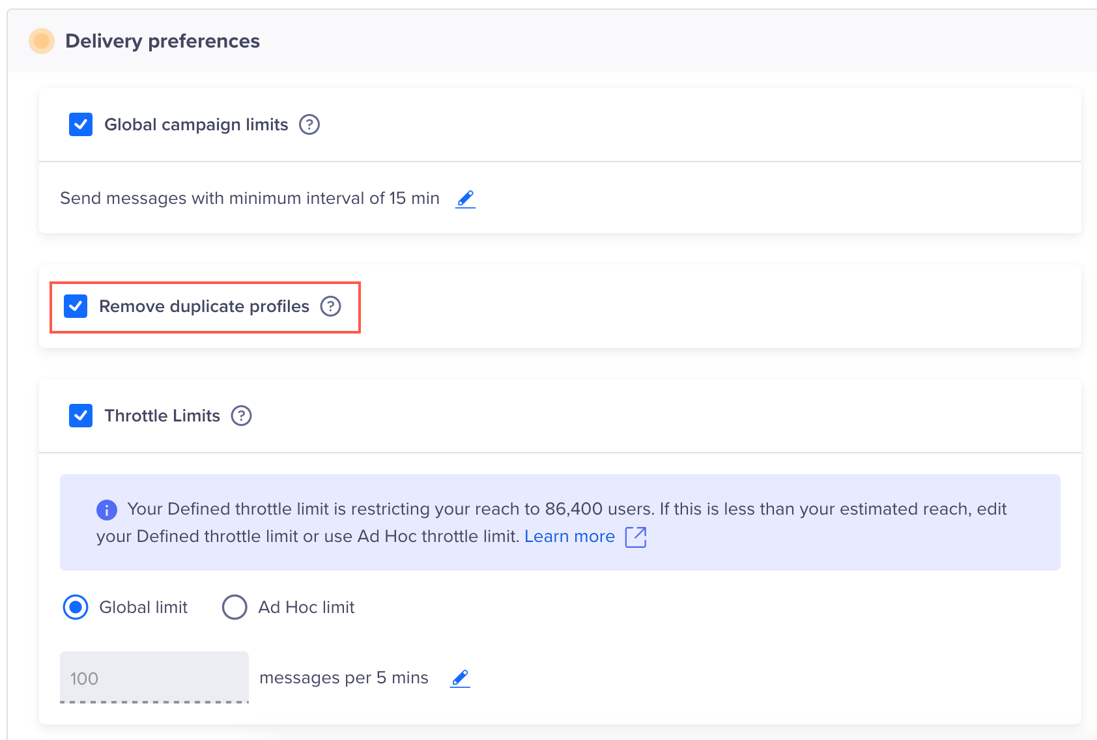This screenshot has width=1097, height=740.
Task: Click the help icon next to Global campaign limits
Action: [x=309, y=124]
